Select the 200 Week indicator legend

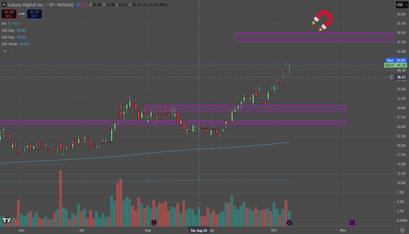tap(15, 44)
